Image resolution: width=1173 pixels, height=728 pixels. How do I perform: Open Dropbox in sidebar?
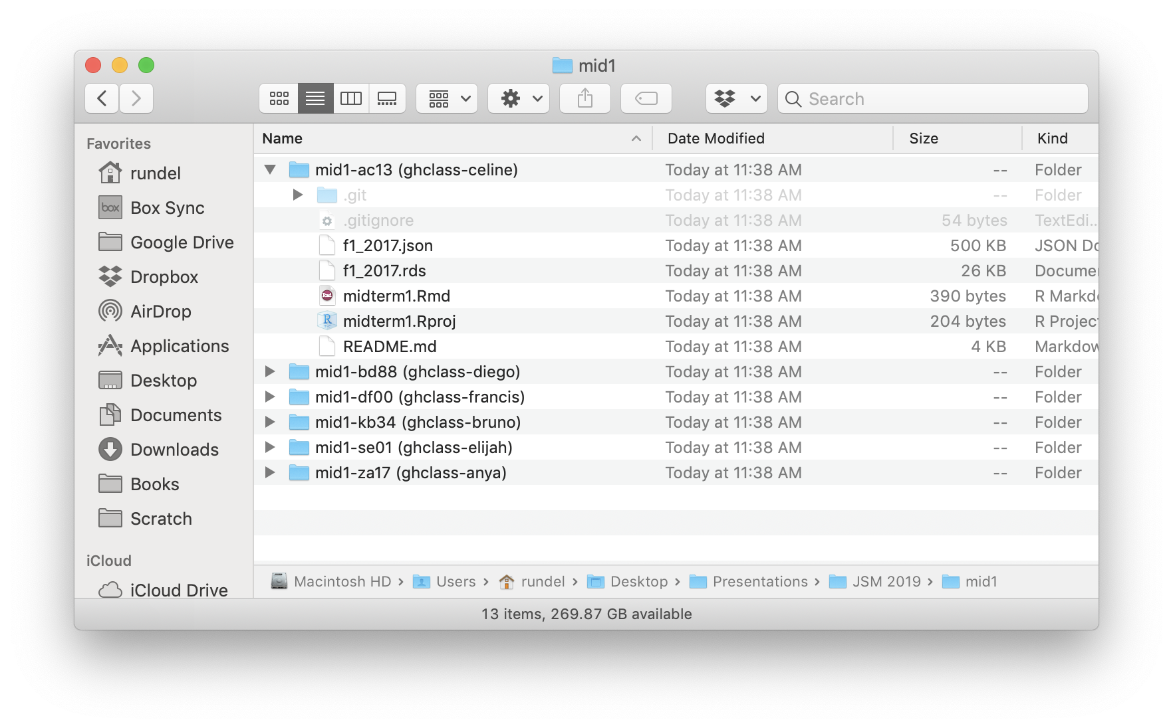[x=148, y=277]
